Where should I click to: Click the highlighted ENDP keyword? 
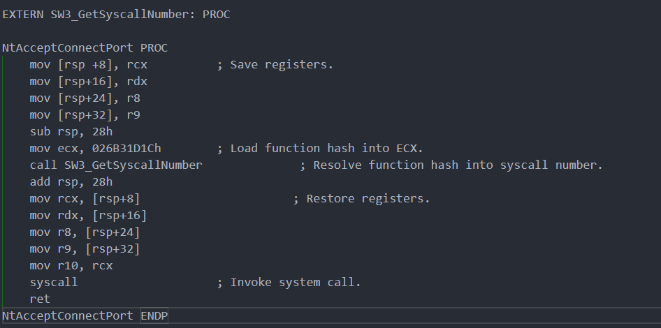click(154, 316)
